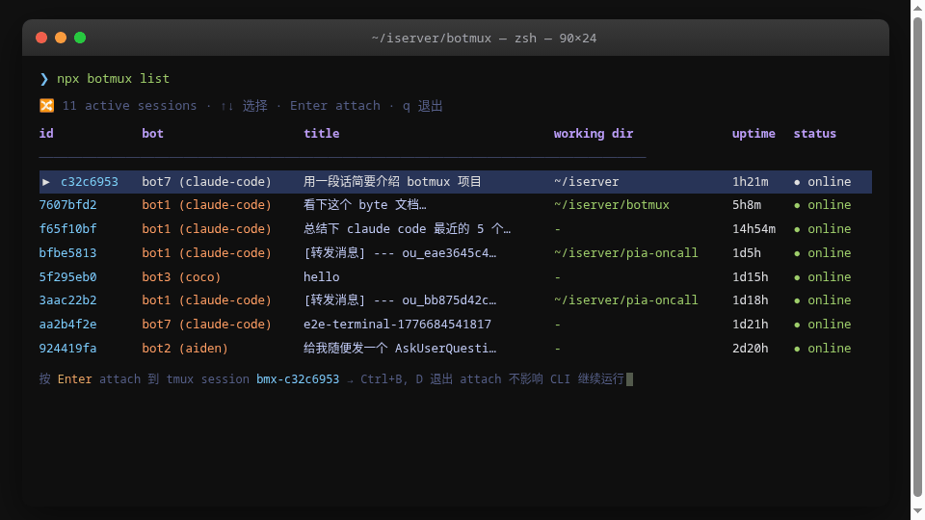Click the 'hello' session title

(322, 277)
